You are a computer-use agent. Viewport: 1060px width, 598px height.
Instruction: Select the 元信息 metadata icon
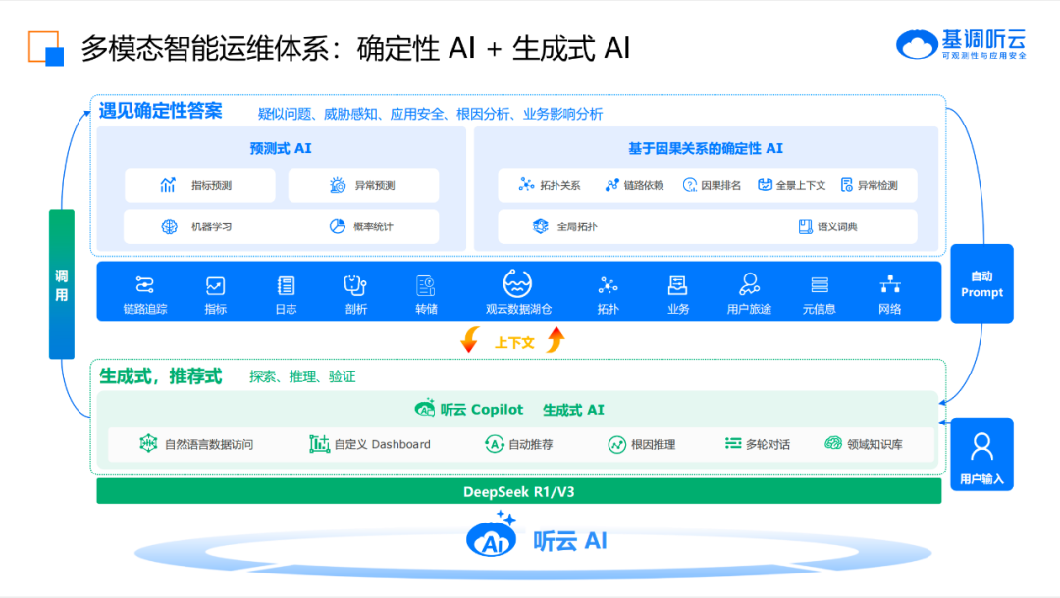click(820, 285)
